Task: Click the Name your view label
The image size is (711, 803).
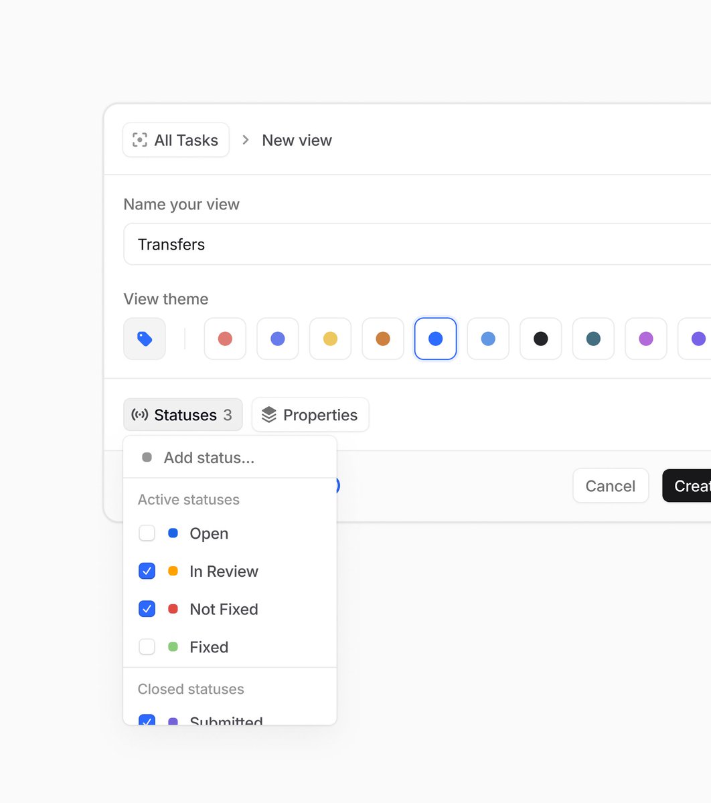Action: click(181, 204)
